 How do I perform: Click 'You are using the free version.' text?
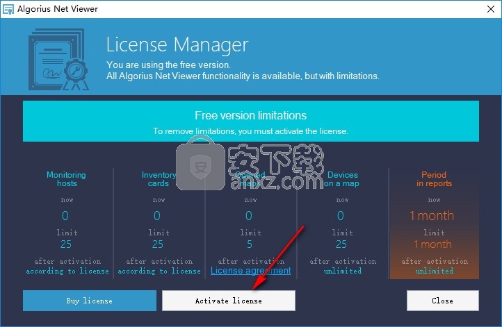(x=168, y=65)
